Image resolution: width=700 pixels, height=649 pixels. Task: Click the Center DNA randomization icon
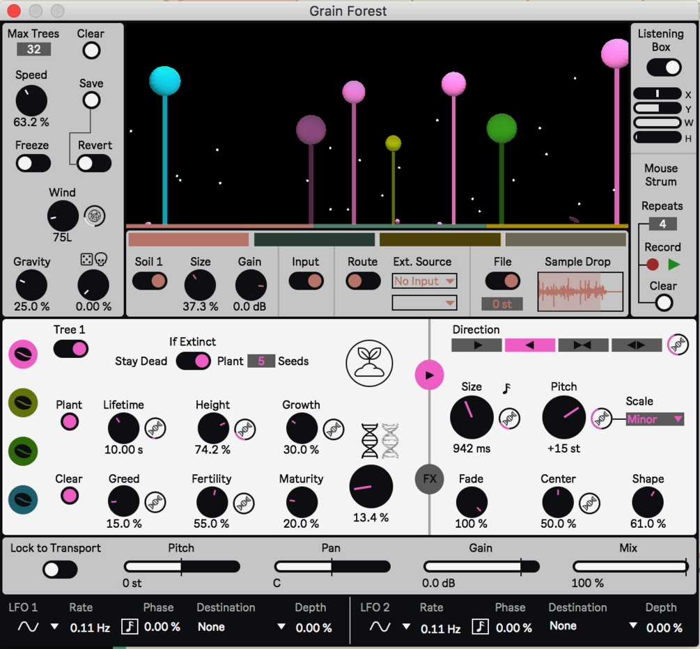coord(589,503)
